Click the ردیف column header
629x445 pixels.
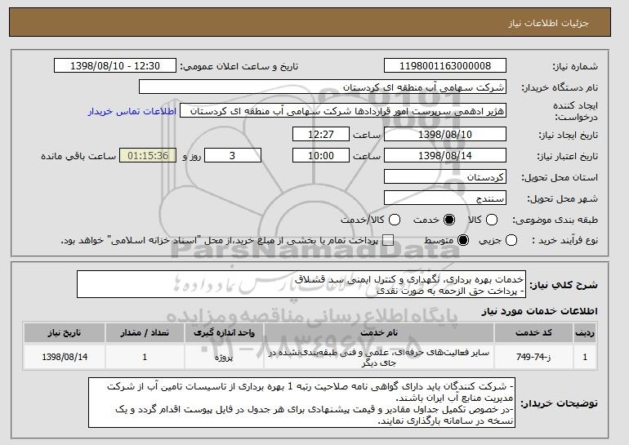pos(584,333)
